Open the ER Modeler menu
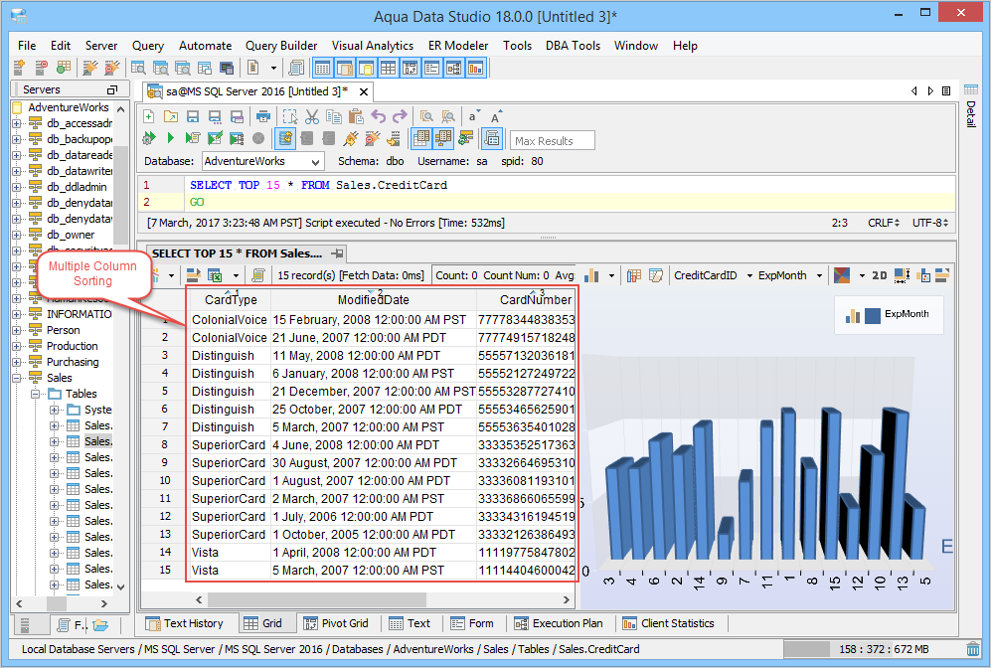The height and width of the screenshot is (668, 991). pos(458,46)
